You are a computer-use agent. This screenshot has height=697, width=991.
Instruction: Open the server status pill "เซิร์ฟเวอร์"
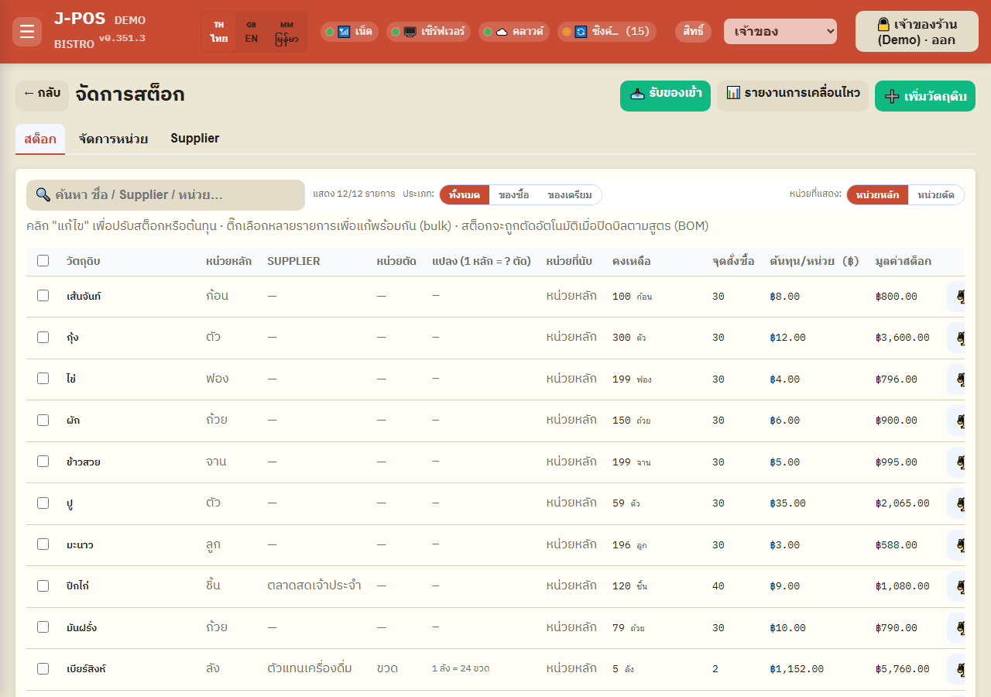428,32
